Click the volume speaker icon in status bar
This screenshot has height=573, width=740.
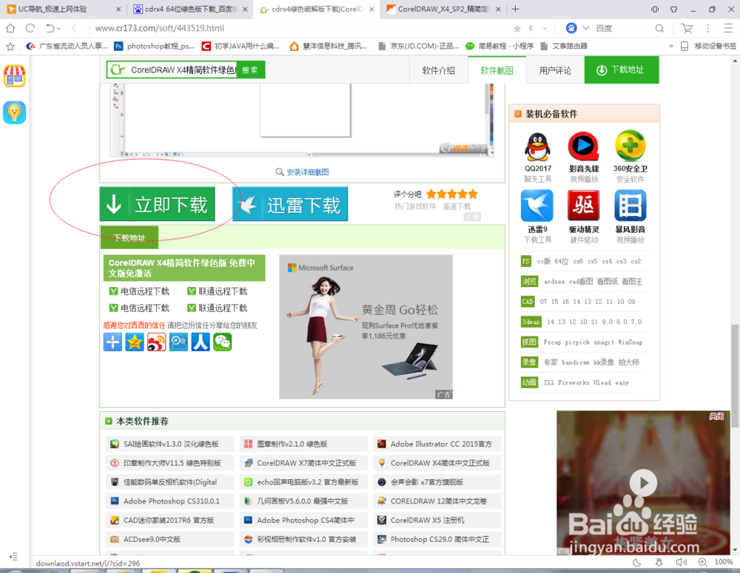[x=681, y=562]
